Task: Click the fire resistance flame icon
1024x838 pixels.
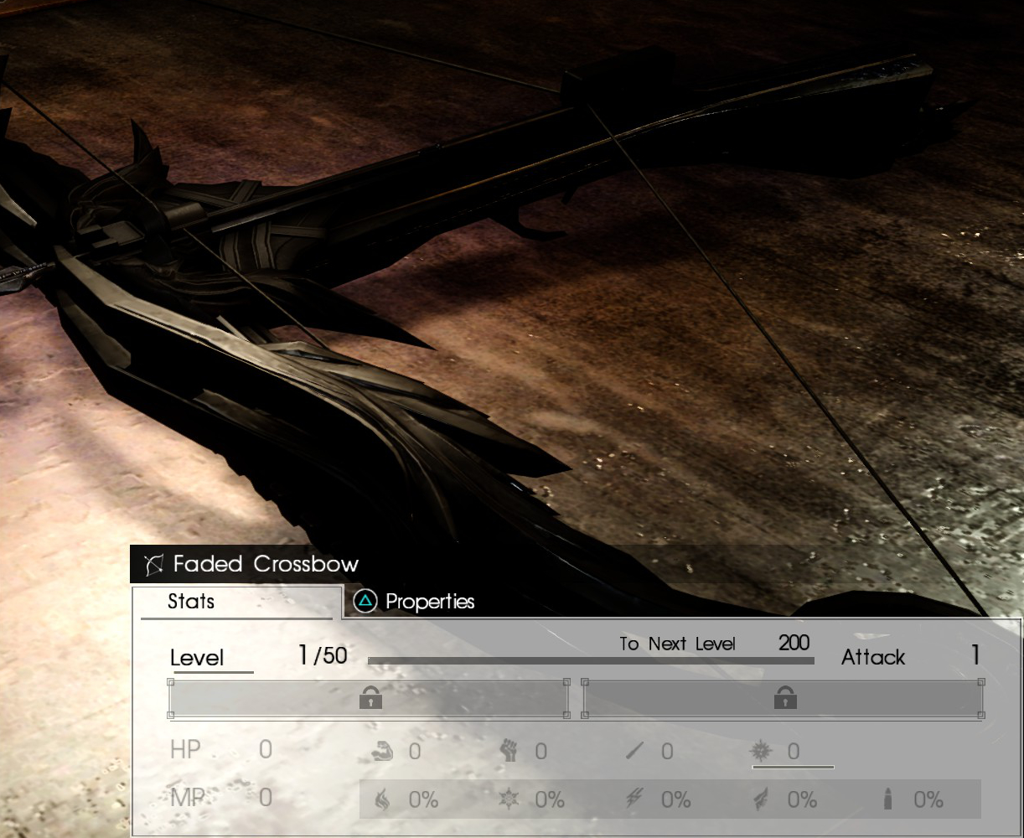Action: click(382, 800)
